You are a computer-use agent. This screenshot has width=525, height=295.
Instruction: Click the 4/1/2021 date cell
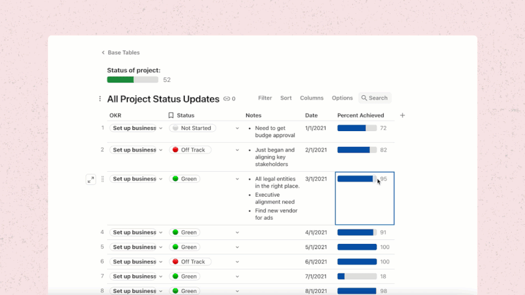coord(316,232)
